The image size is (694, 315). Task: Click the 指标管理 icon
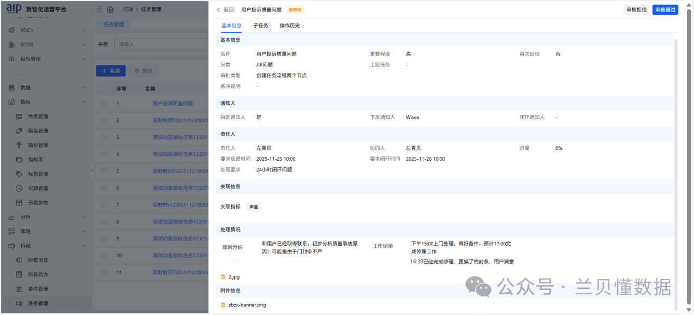click(x=19, y=145)
